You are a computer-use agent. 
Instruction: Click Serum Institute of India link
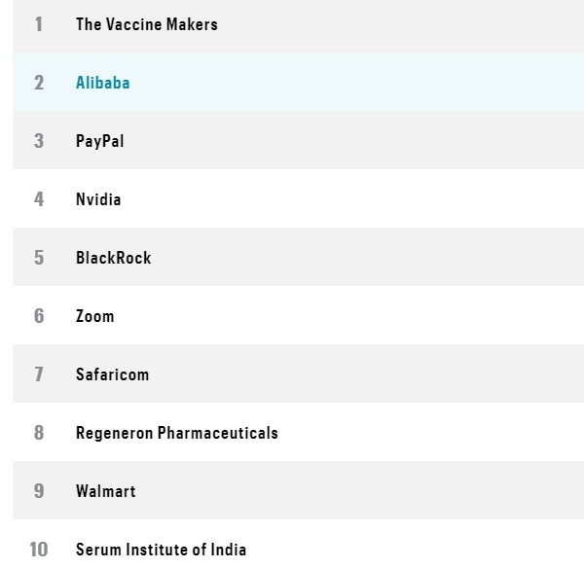[x=161, y=550]
